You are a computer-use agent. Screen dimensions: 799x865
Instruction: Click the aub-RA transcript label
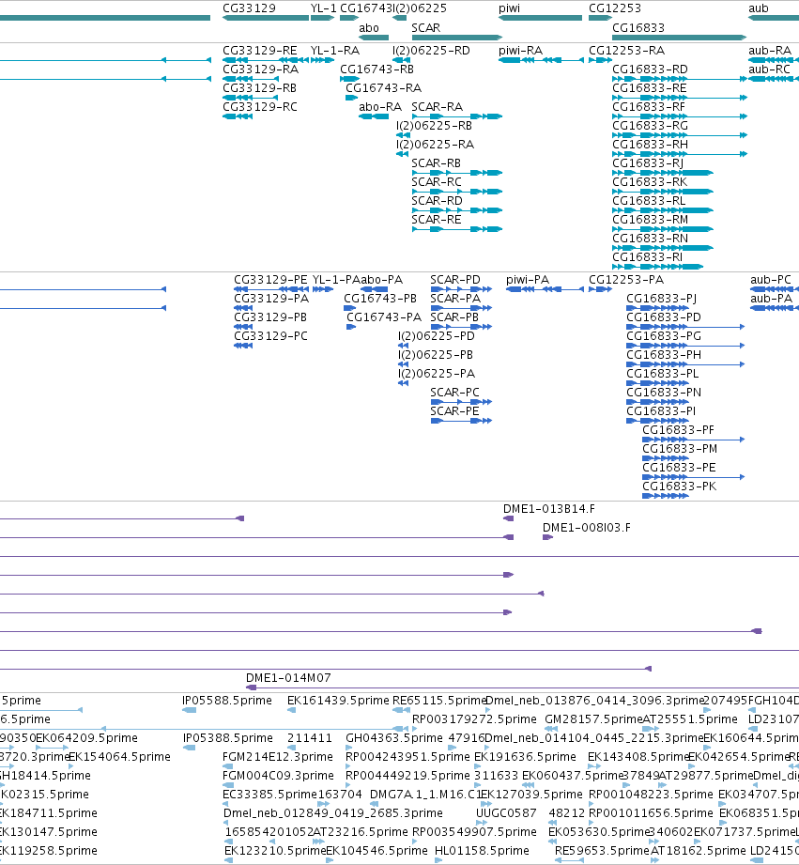(x=770, y=51)
